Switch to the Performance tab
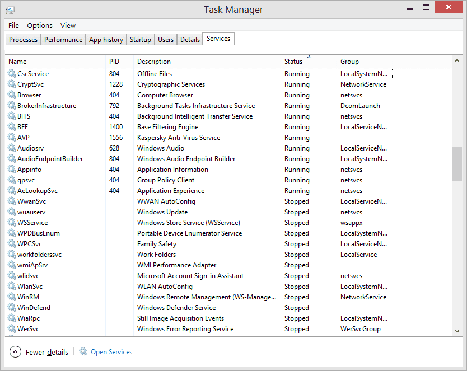The image size is (467, 371). pos(63,40)
